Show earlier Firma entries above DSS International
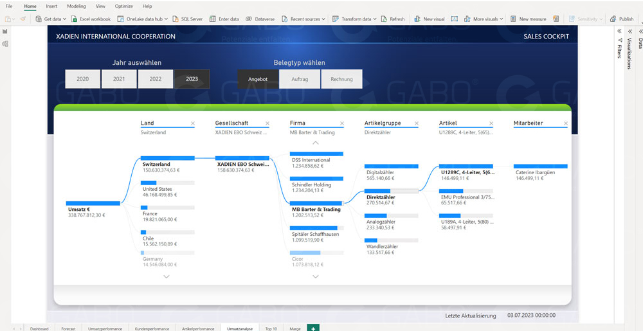Screen dimensions: 643x331 pyautogui.click(x=315, y=143)
